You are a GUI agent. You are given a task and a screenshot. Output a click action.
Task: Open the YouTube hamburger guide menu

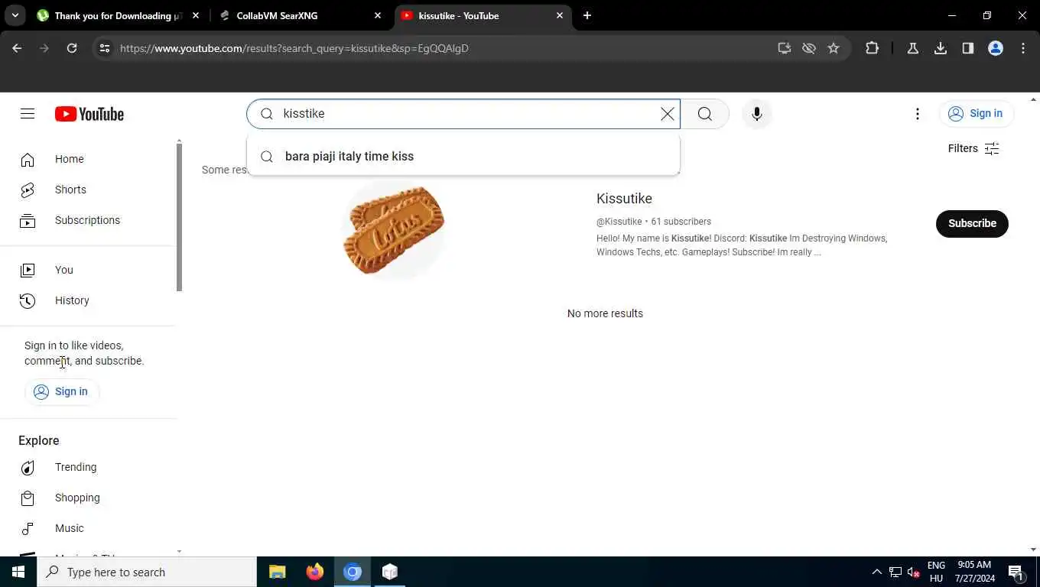tap(28, 114)
